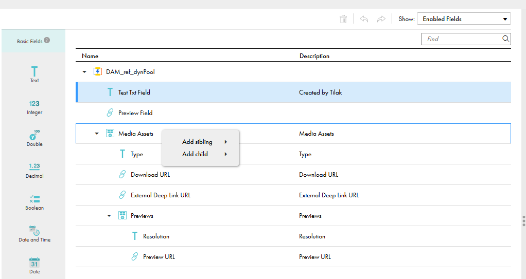Select the External Deep Link URL name
The image size is (526, 279).
161,195
